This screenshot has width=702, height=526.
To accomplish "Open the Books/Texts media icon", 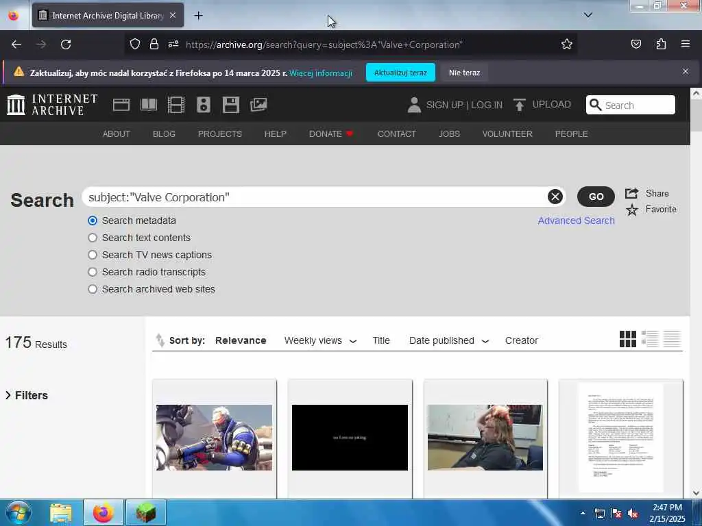I will coord(149,105).
